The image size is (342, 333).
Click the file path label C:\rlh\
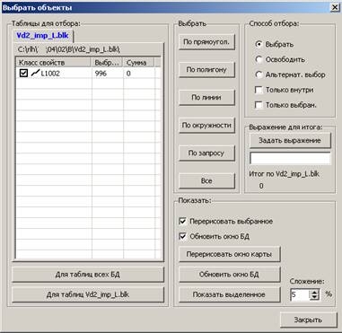pyautogui.click(x=69, y=49)
